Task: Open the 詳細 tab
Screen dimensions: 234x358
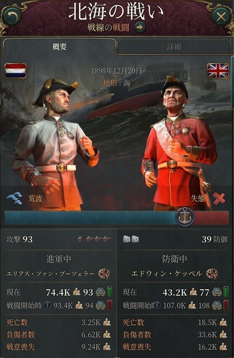Action: [174, 47]
